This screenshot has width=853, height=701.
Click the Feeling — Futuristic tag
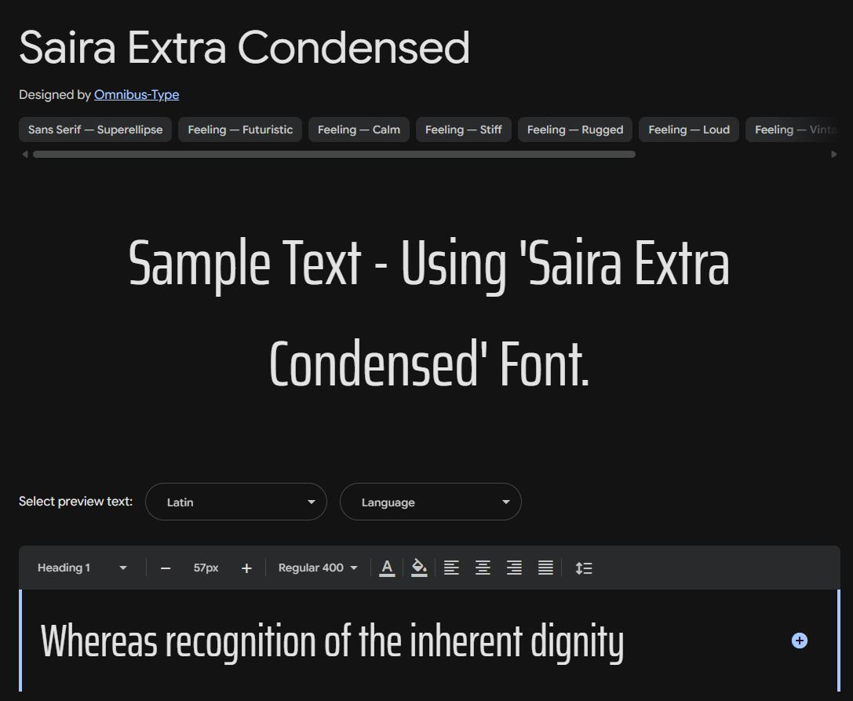(240, 130)
